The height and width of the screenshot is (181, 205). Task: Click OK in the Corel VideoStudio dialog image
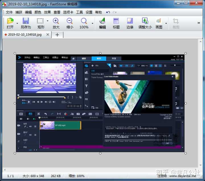click(x=167, y=143)
